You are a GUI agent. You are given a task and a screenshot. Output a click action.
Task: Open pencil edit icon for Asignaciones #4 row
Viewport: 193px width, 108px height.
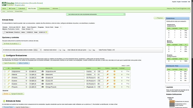8,71
